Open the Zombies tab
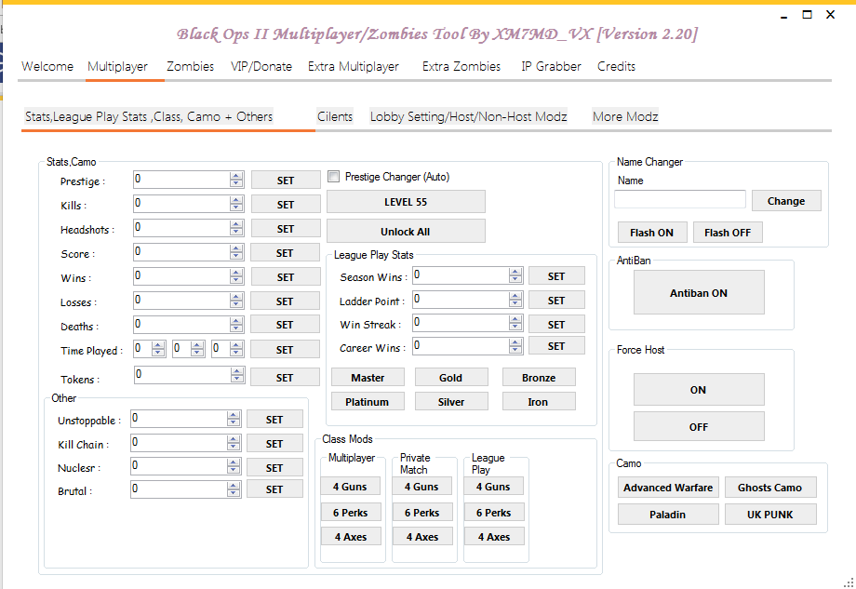The width and height of the screenshot is (856, 589). [x=190, y=67]
